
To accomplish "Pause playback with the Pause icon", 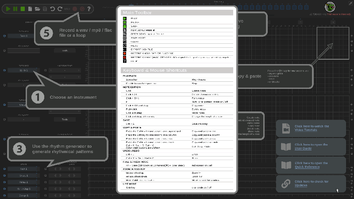I will 15,9.
